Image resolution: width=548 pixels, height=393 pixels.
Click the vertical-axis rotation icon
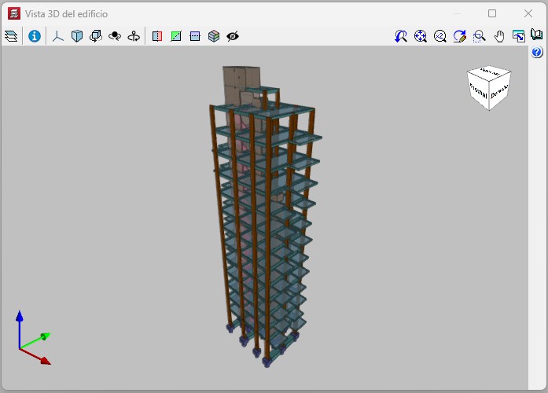(134, 36)
